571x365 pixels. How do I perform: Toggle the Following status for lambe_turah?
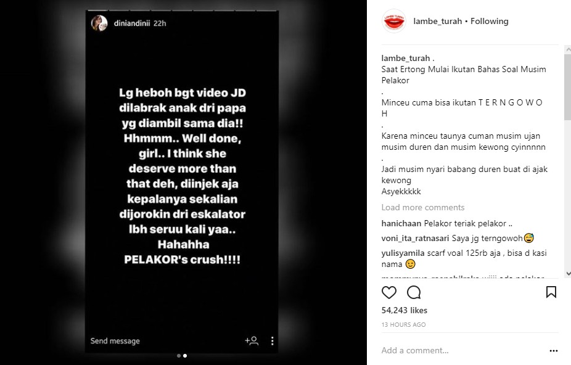point(489,21)
